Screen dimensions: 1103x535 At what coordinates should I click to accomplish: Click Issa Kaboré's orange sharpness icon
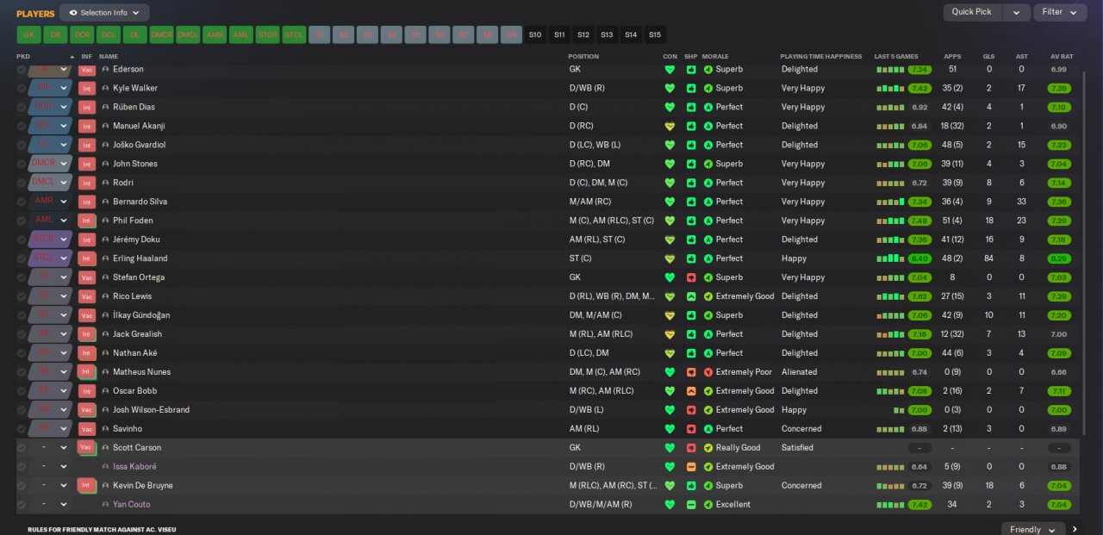[691, 467]
